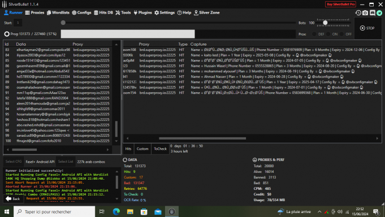The height and width of the screenshot is (217, 385).
Task: Open Microsoft Store from the taskbar
Action: (x=144, y=211)
